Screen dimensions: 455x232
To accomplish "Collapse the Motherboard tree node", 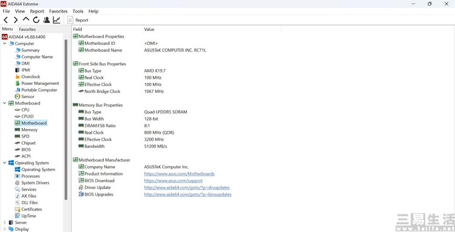I will (x=4, y=103).
